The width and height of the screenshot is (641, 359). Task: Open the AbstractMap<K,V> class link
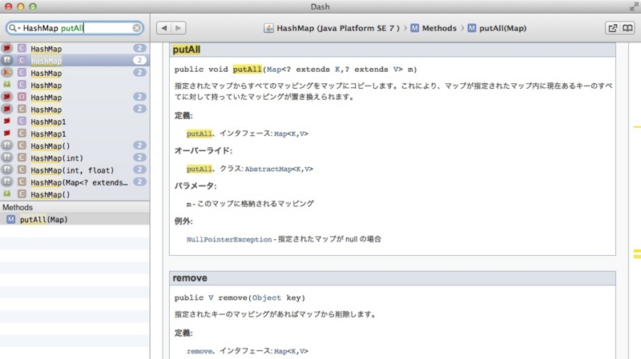pyautogui.click(x=279, y=169)
